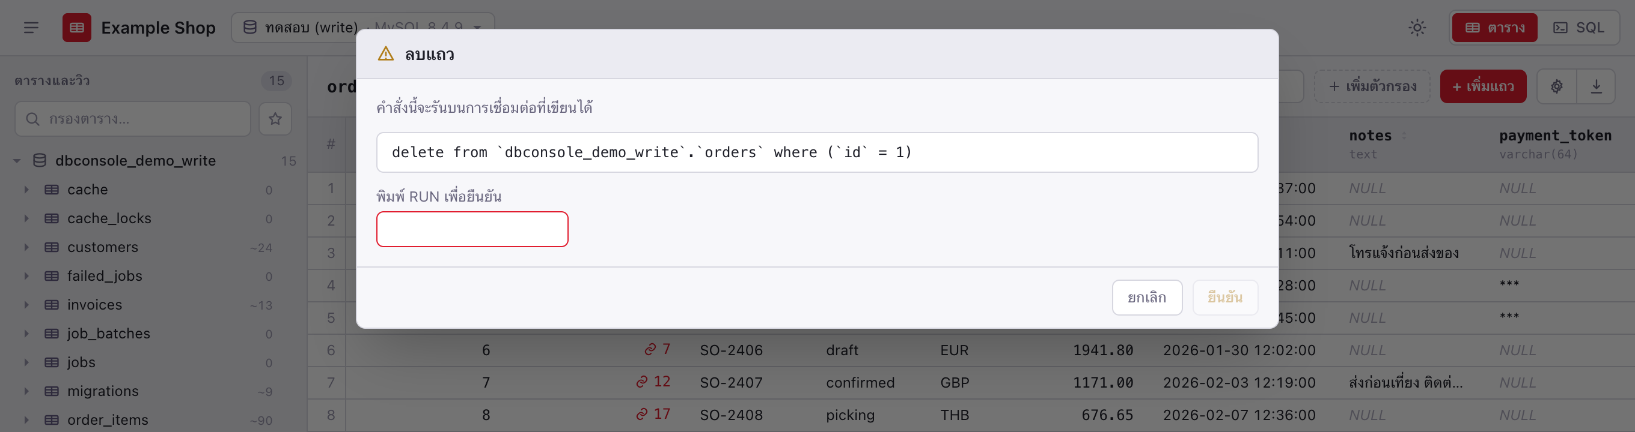
Task: Select the confirmed status cell
Action: pos(860,383)
